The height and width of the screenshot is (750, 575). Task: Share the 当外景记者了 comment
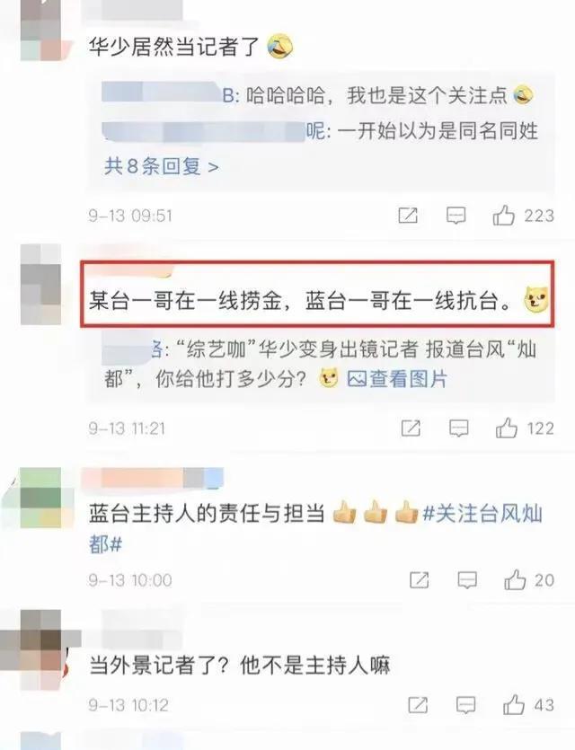418,704
